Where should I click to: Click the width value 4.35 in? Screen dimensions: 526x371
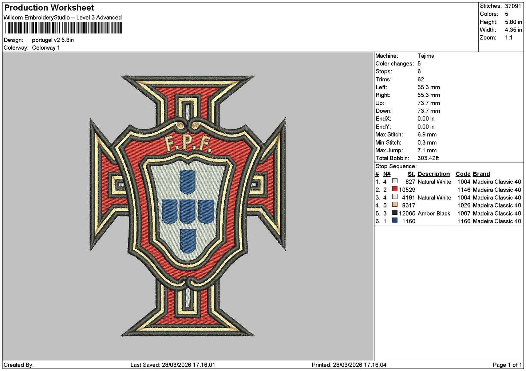click(513, 30)
